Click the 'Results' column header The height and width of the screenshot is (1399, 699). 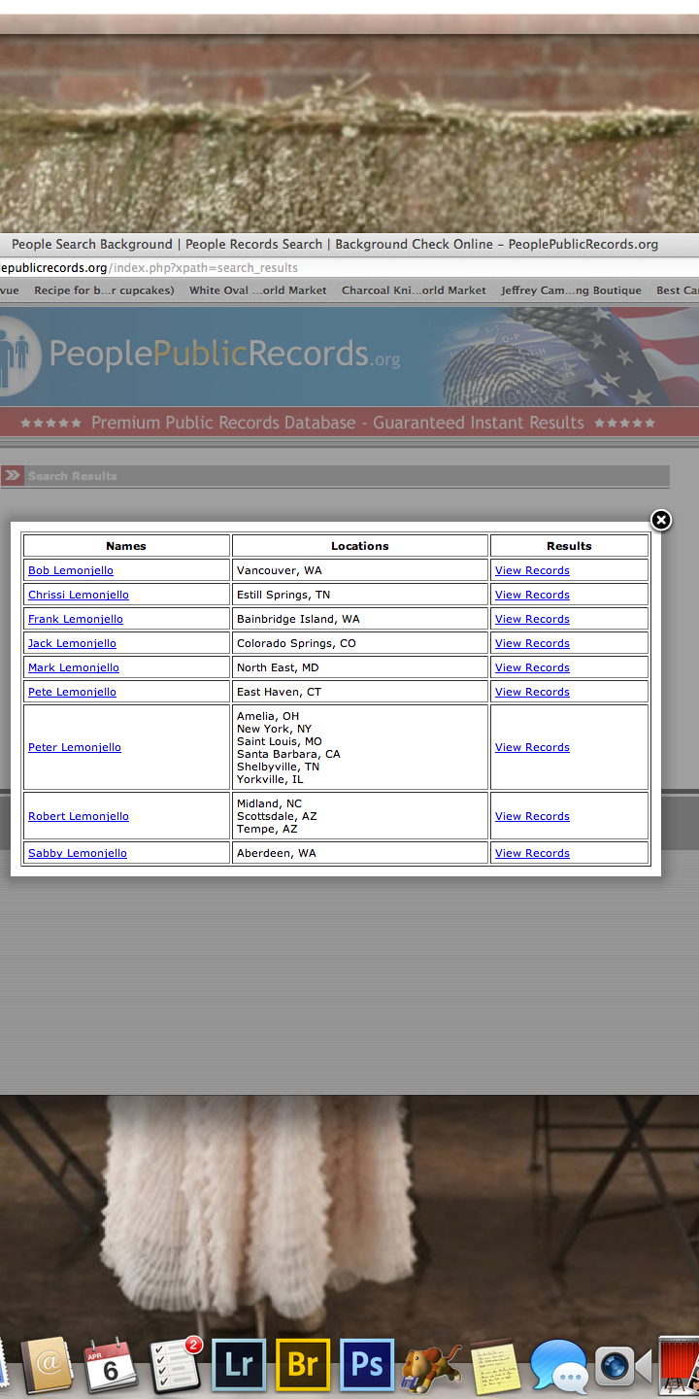coord(569,546)
